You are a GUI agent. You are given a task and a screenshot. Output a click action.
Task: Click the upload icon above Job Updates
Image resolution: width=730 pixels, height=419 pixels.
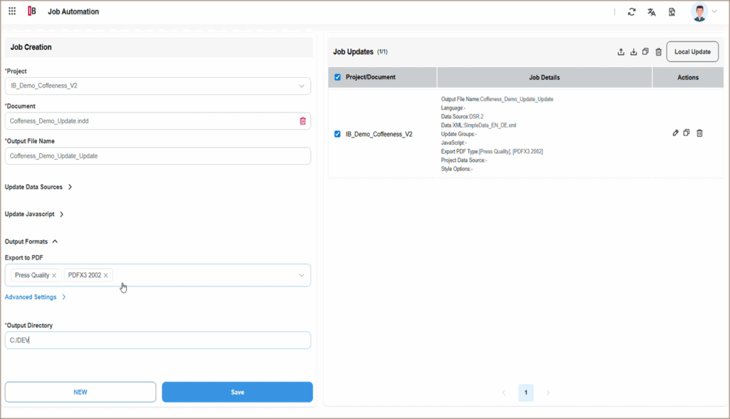[621, 51]
